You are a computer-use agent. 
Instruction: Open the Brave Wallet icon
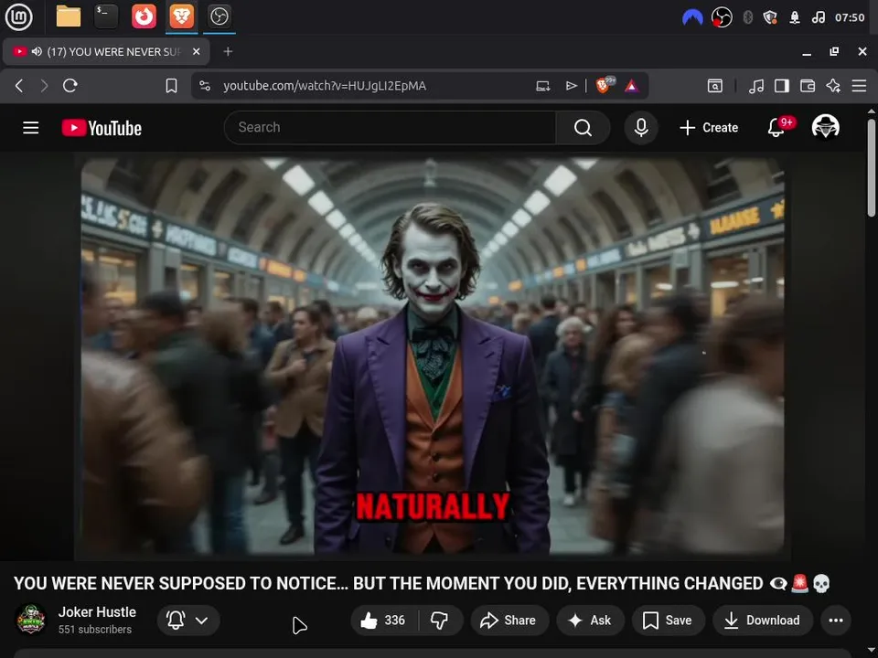pos(808,86)
